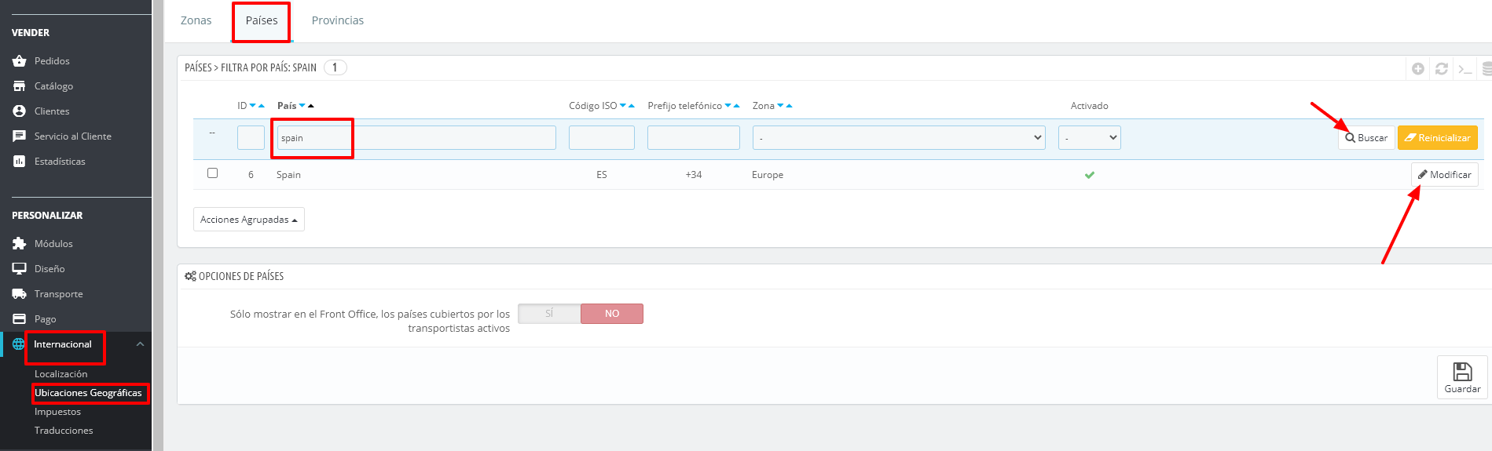Open Servicio al Cliente

point(73,136)
